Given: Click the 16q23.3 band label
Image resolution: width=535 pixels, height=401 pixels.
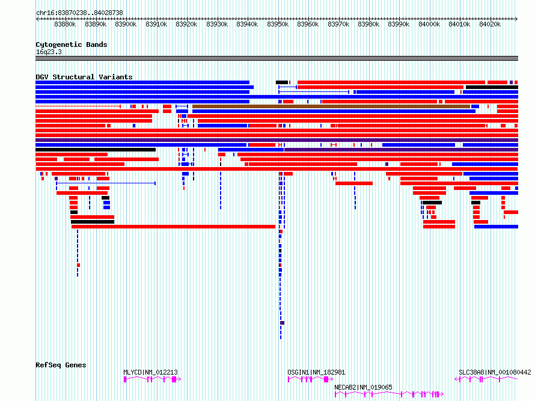Looking at the screenshot, I should click(x=49, y=52).
